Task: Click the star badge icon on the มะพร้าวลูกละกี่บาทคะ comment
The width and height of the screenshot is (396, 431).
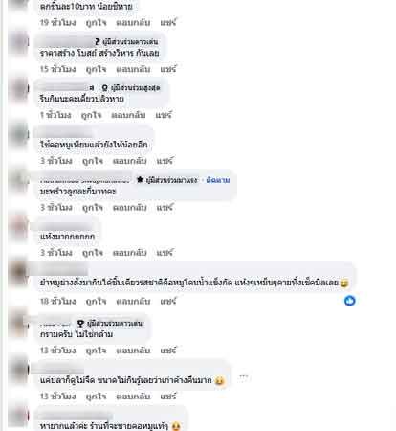Action: (x=140, y=180)
